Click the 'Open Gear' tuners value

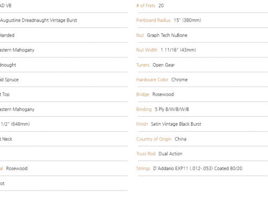click(x=163, y=65)
